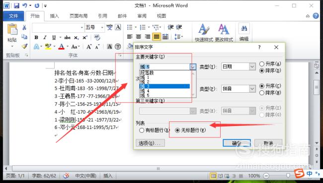Toggle bold formatting
Viewport: 323px width, 183px height.
[36, 37]
